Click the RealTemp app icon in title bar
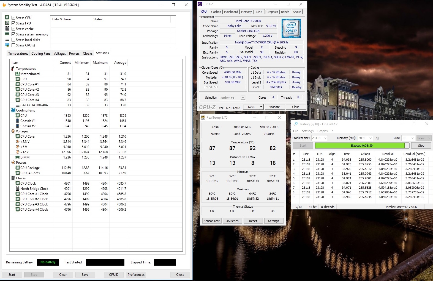Viewport: 433px width, 281px height. pos(203,118)
